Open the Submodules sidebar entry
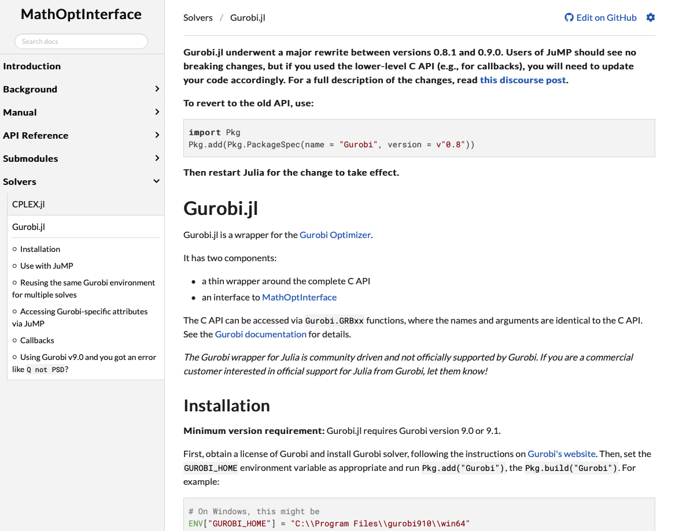 [31, 158]
